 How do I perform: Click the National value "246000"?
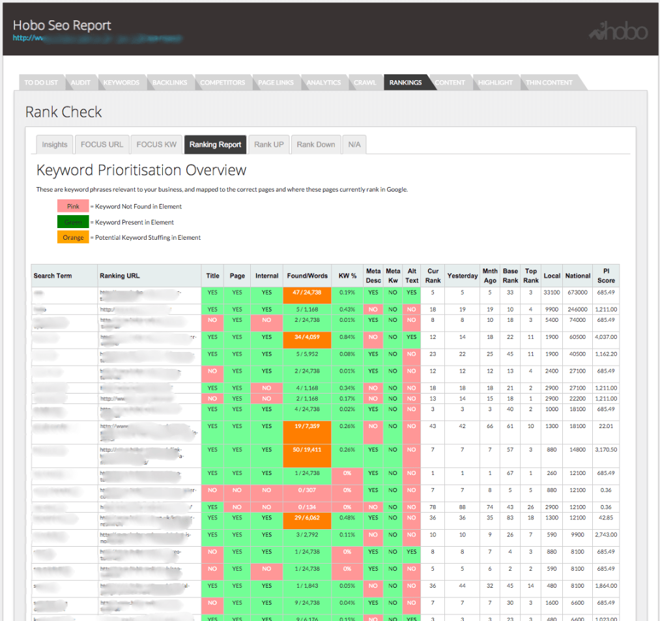pos(577,309)
